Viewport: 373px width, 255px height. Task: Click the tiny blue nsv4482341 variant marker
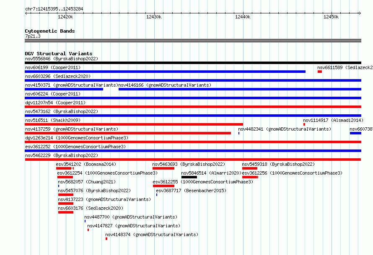coord(239,133)
